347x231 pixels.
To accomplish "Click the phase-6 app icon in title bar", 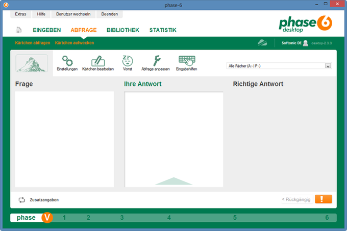I will 6,5.
